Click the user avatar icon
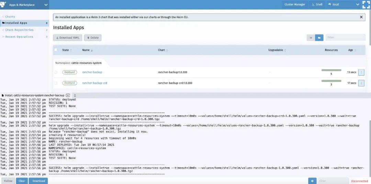This screenshot has width=371, height=184. pyautogui.click(x=366, y=4)
